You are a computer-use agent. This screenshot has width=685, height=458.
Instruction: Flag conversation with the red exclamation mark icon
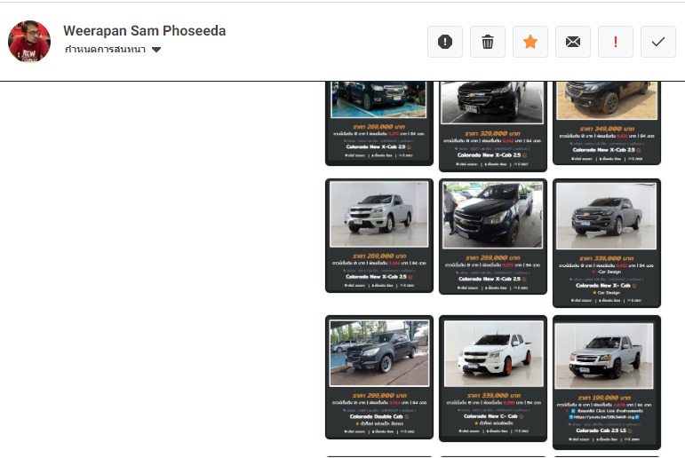(616, 42)
